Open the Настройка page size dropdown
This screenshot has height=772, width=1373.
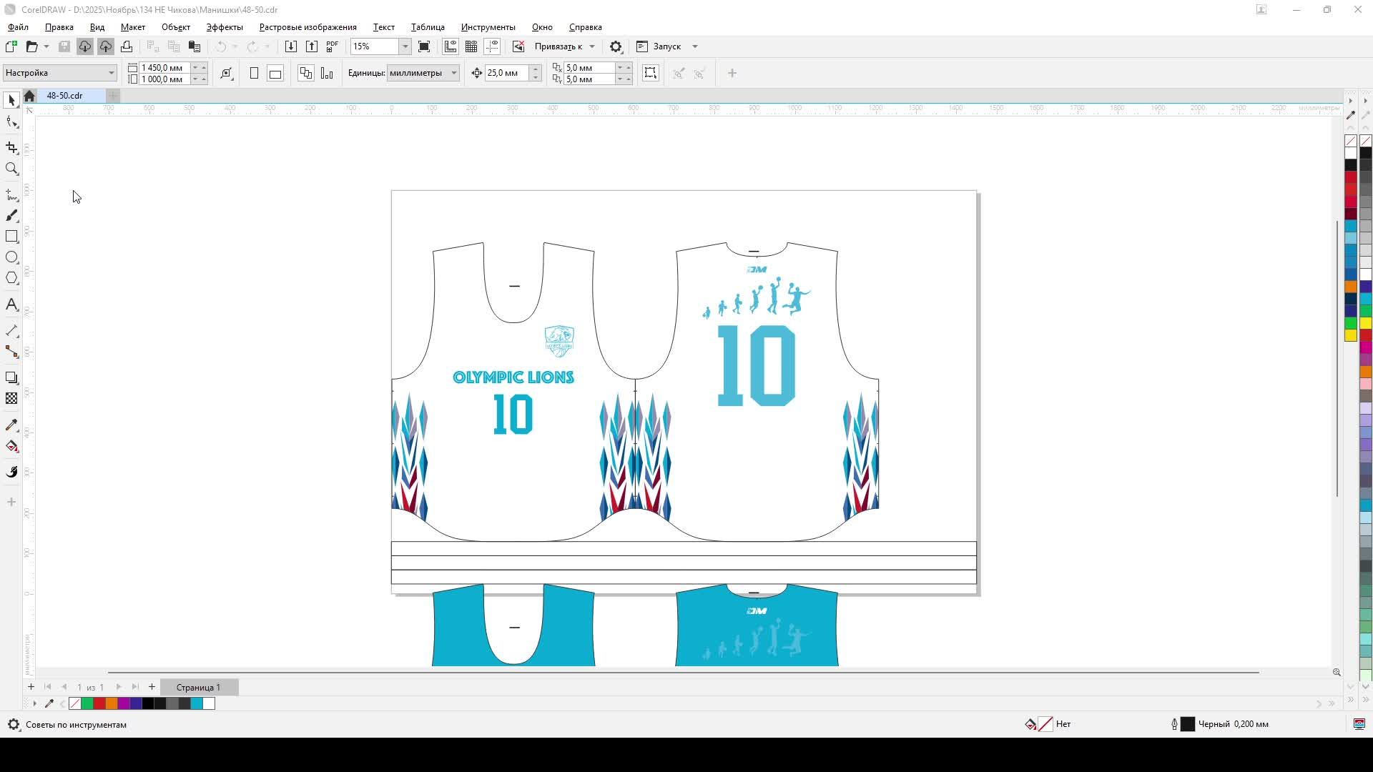pyautogui.click(x=111, y=73)
